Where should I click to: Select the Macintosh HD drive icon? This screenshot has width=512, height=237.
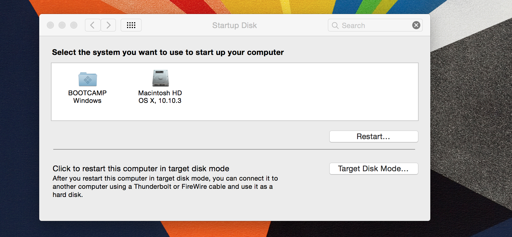pyautogui.click(x=160, y=78)
